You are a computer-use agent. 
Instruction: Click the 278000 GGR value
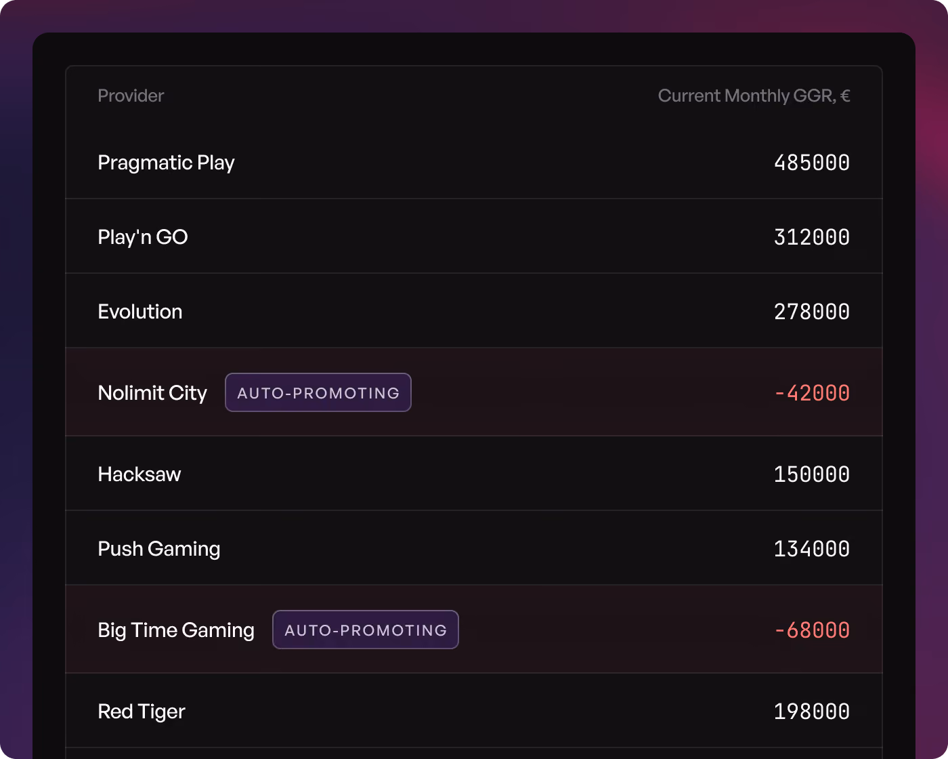click(x=812, y=312)
